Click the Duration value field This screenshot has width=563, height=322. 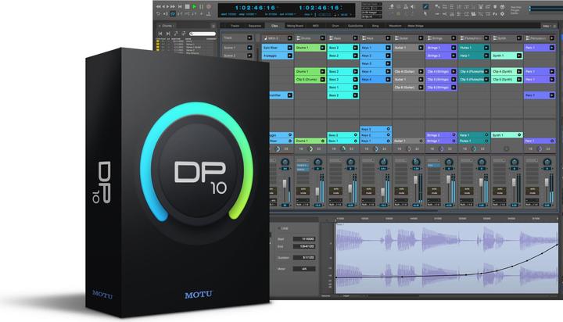(304, 258)
